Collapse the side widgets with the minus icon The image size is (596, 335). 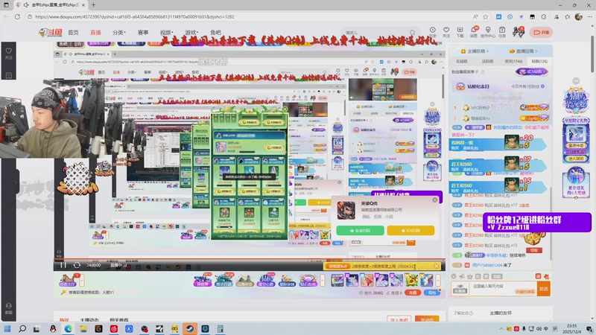(x=576, y=81)
